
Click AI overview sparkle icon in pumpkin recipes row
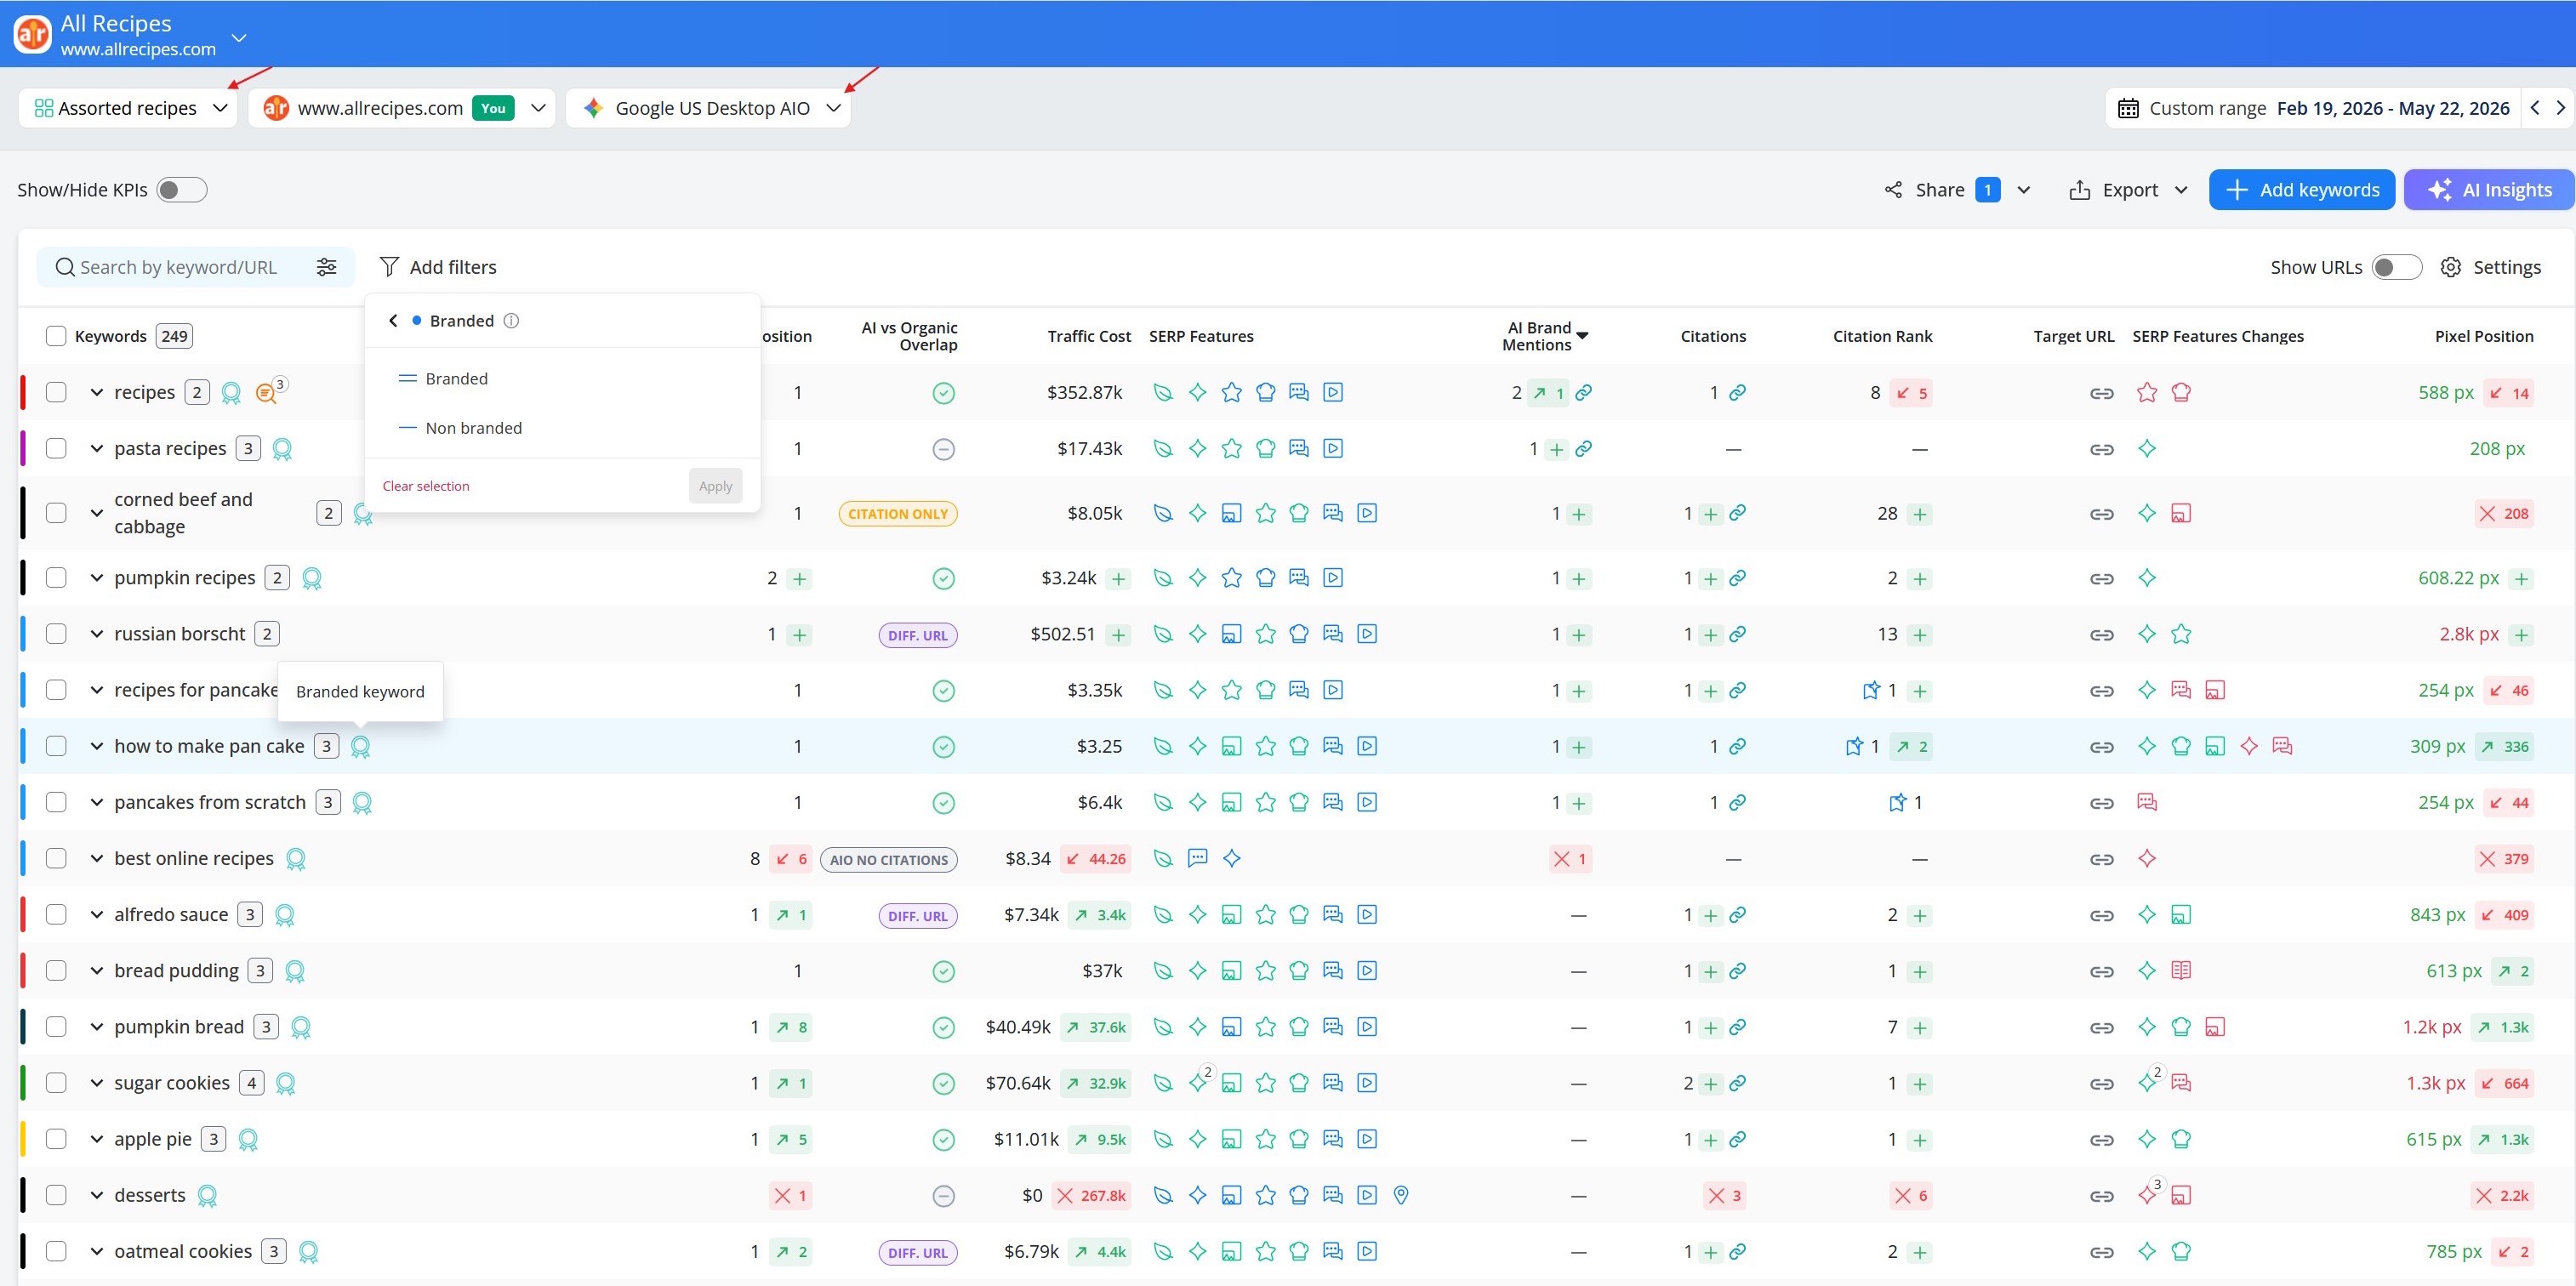(1197, 578)
